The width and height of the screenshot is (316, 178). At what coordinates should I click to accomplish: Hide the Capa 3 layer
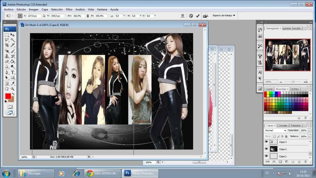(266, 142)
